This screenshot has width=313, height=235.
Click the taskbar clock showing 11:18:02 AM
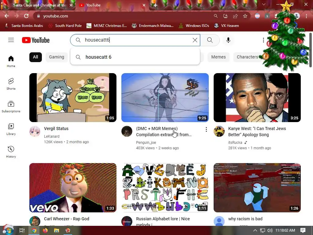click(285, 230)
